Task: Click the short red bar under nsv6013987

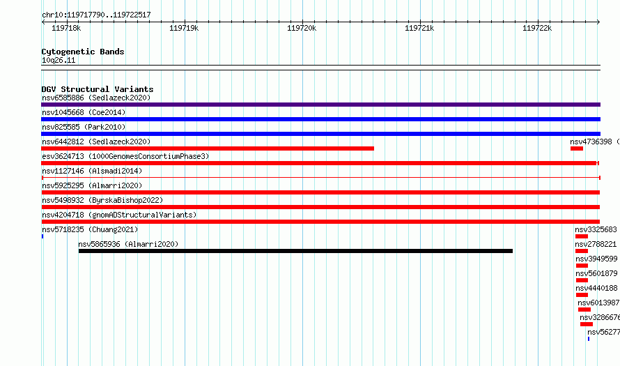Action: pos(584,310)
